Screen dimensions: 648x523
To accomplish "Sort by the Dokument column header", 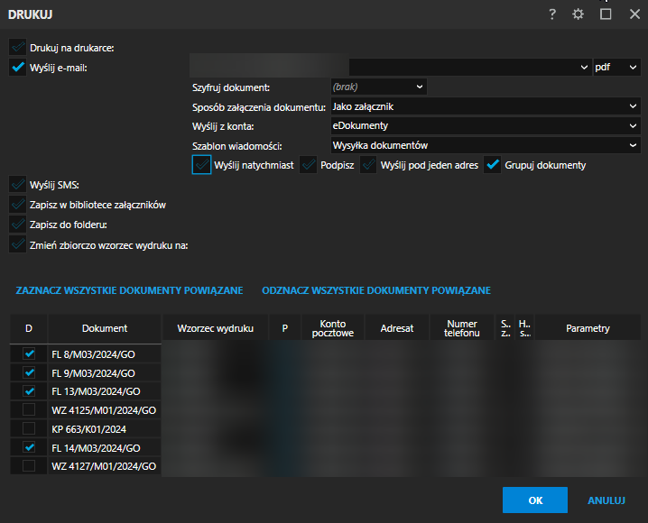I will (105, 328).
